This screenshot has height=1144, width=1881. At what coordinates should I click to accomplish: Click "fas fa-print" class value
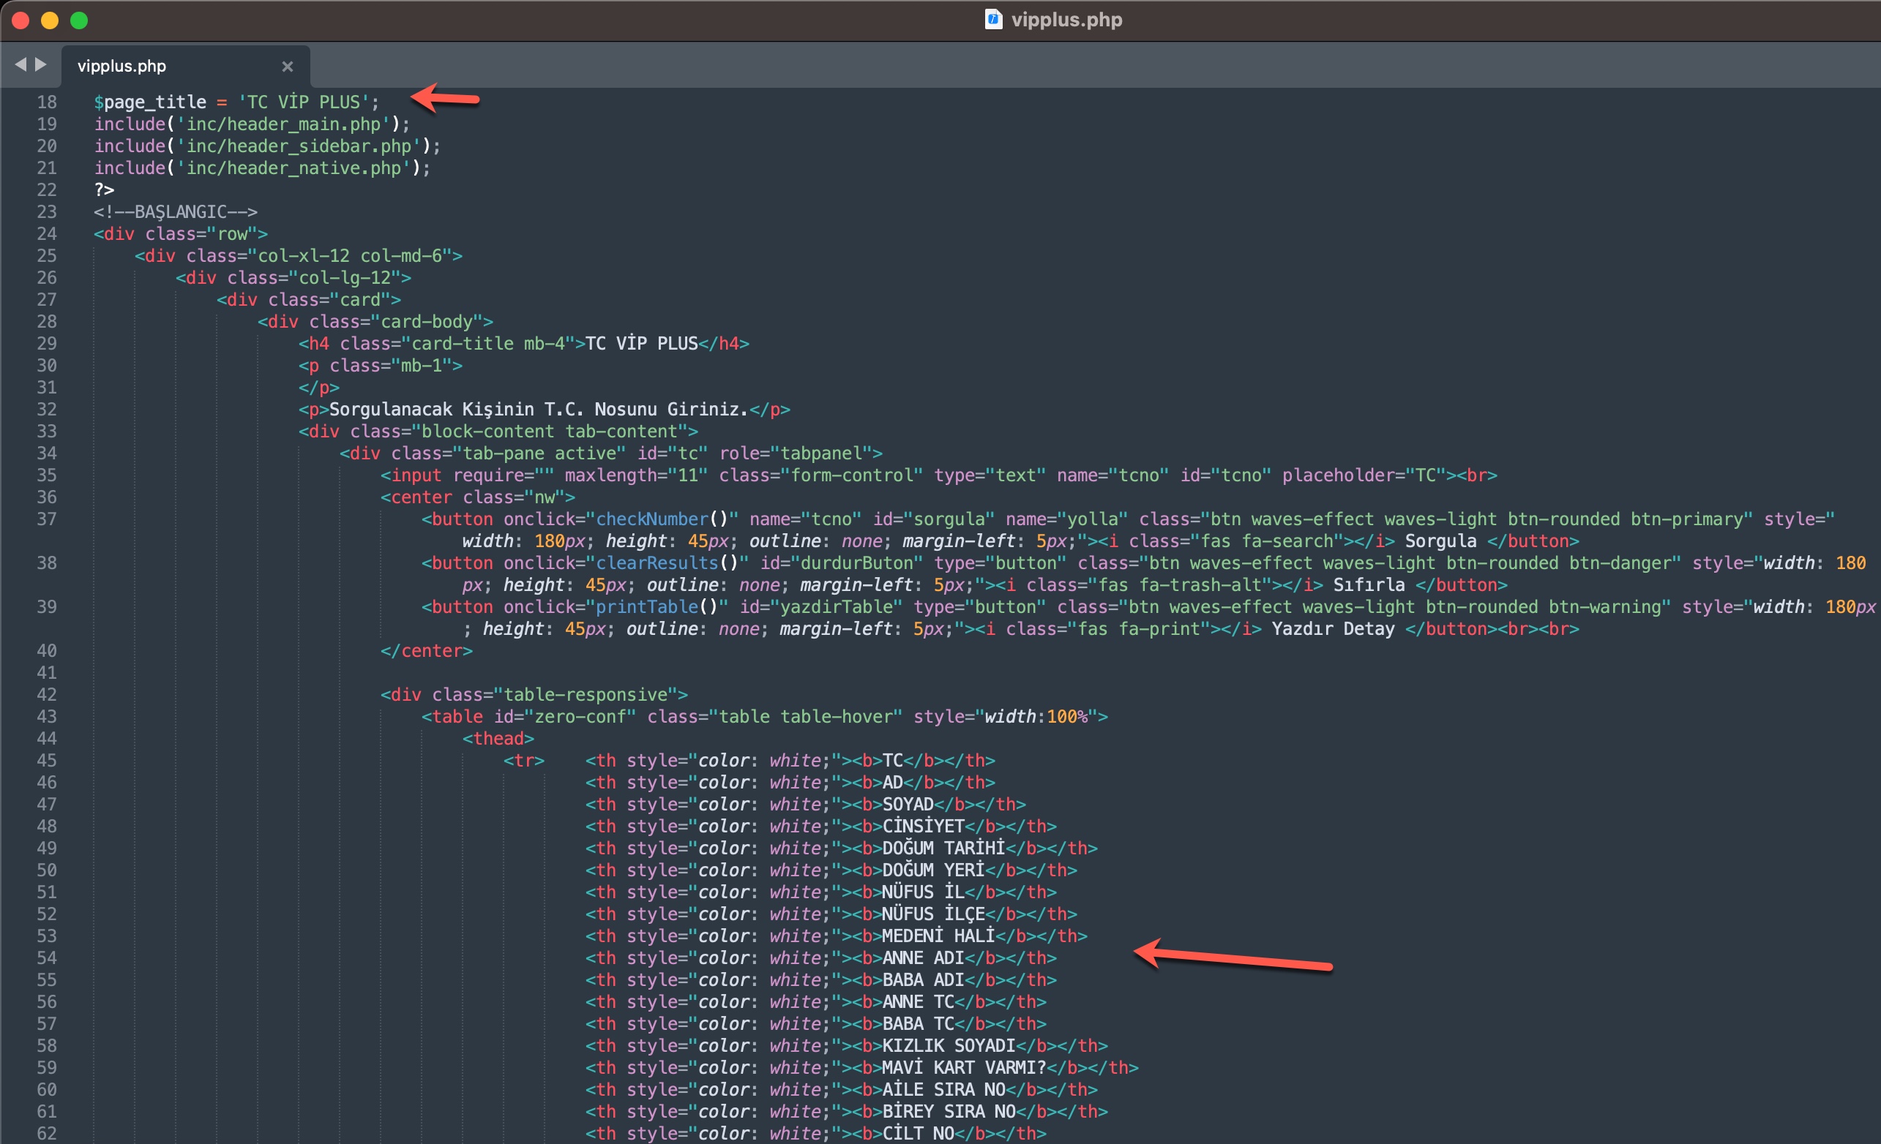pyautogui.click(x=1139, y=630)
